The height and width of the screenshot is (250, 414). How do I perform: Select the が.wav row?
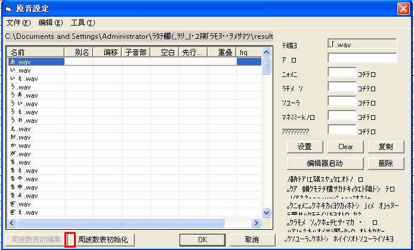pyautogui.click(x=135, y=154)
